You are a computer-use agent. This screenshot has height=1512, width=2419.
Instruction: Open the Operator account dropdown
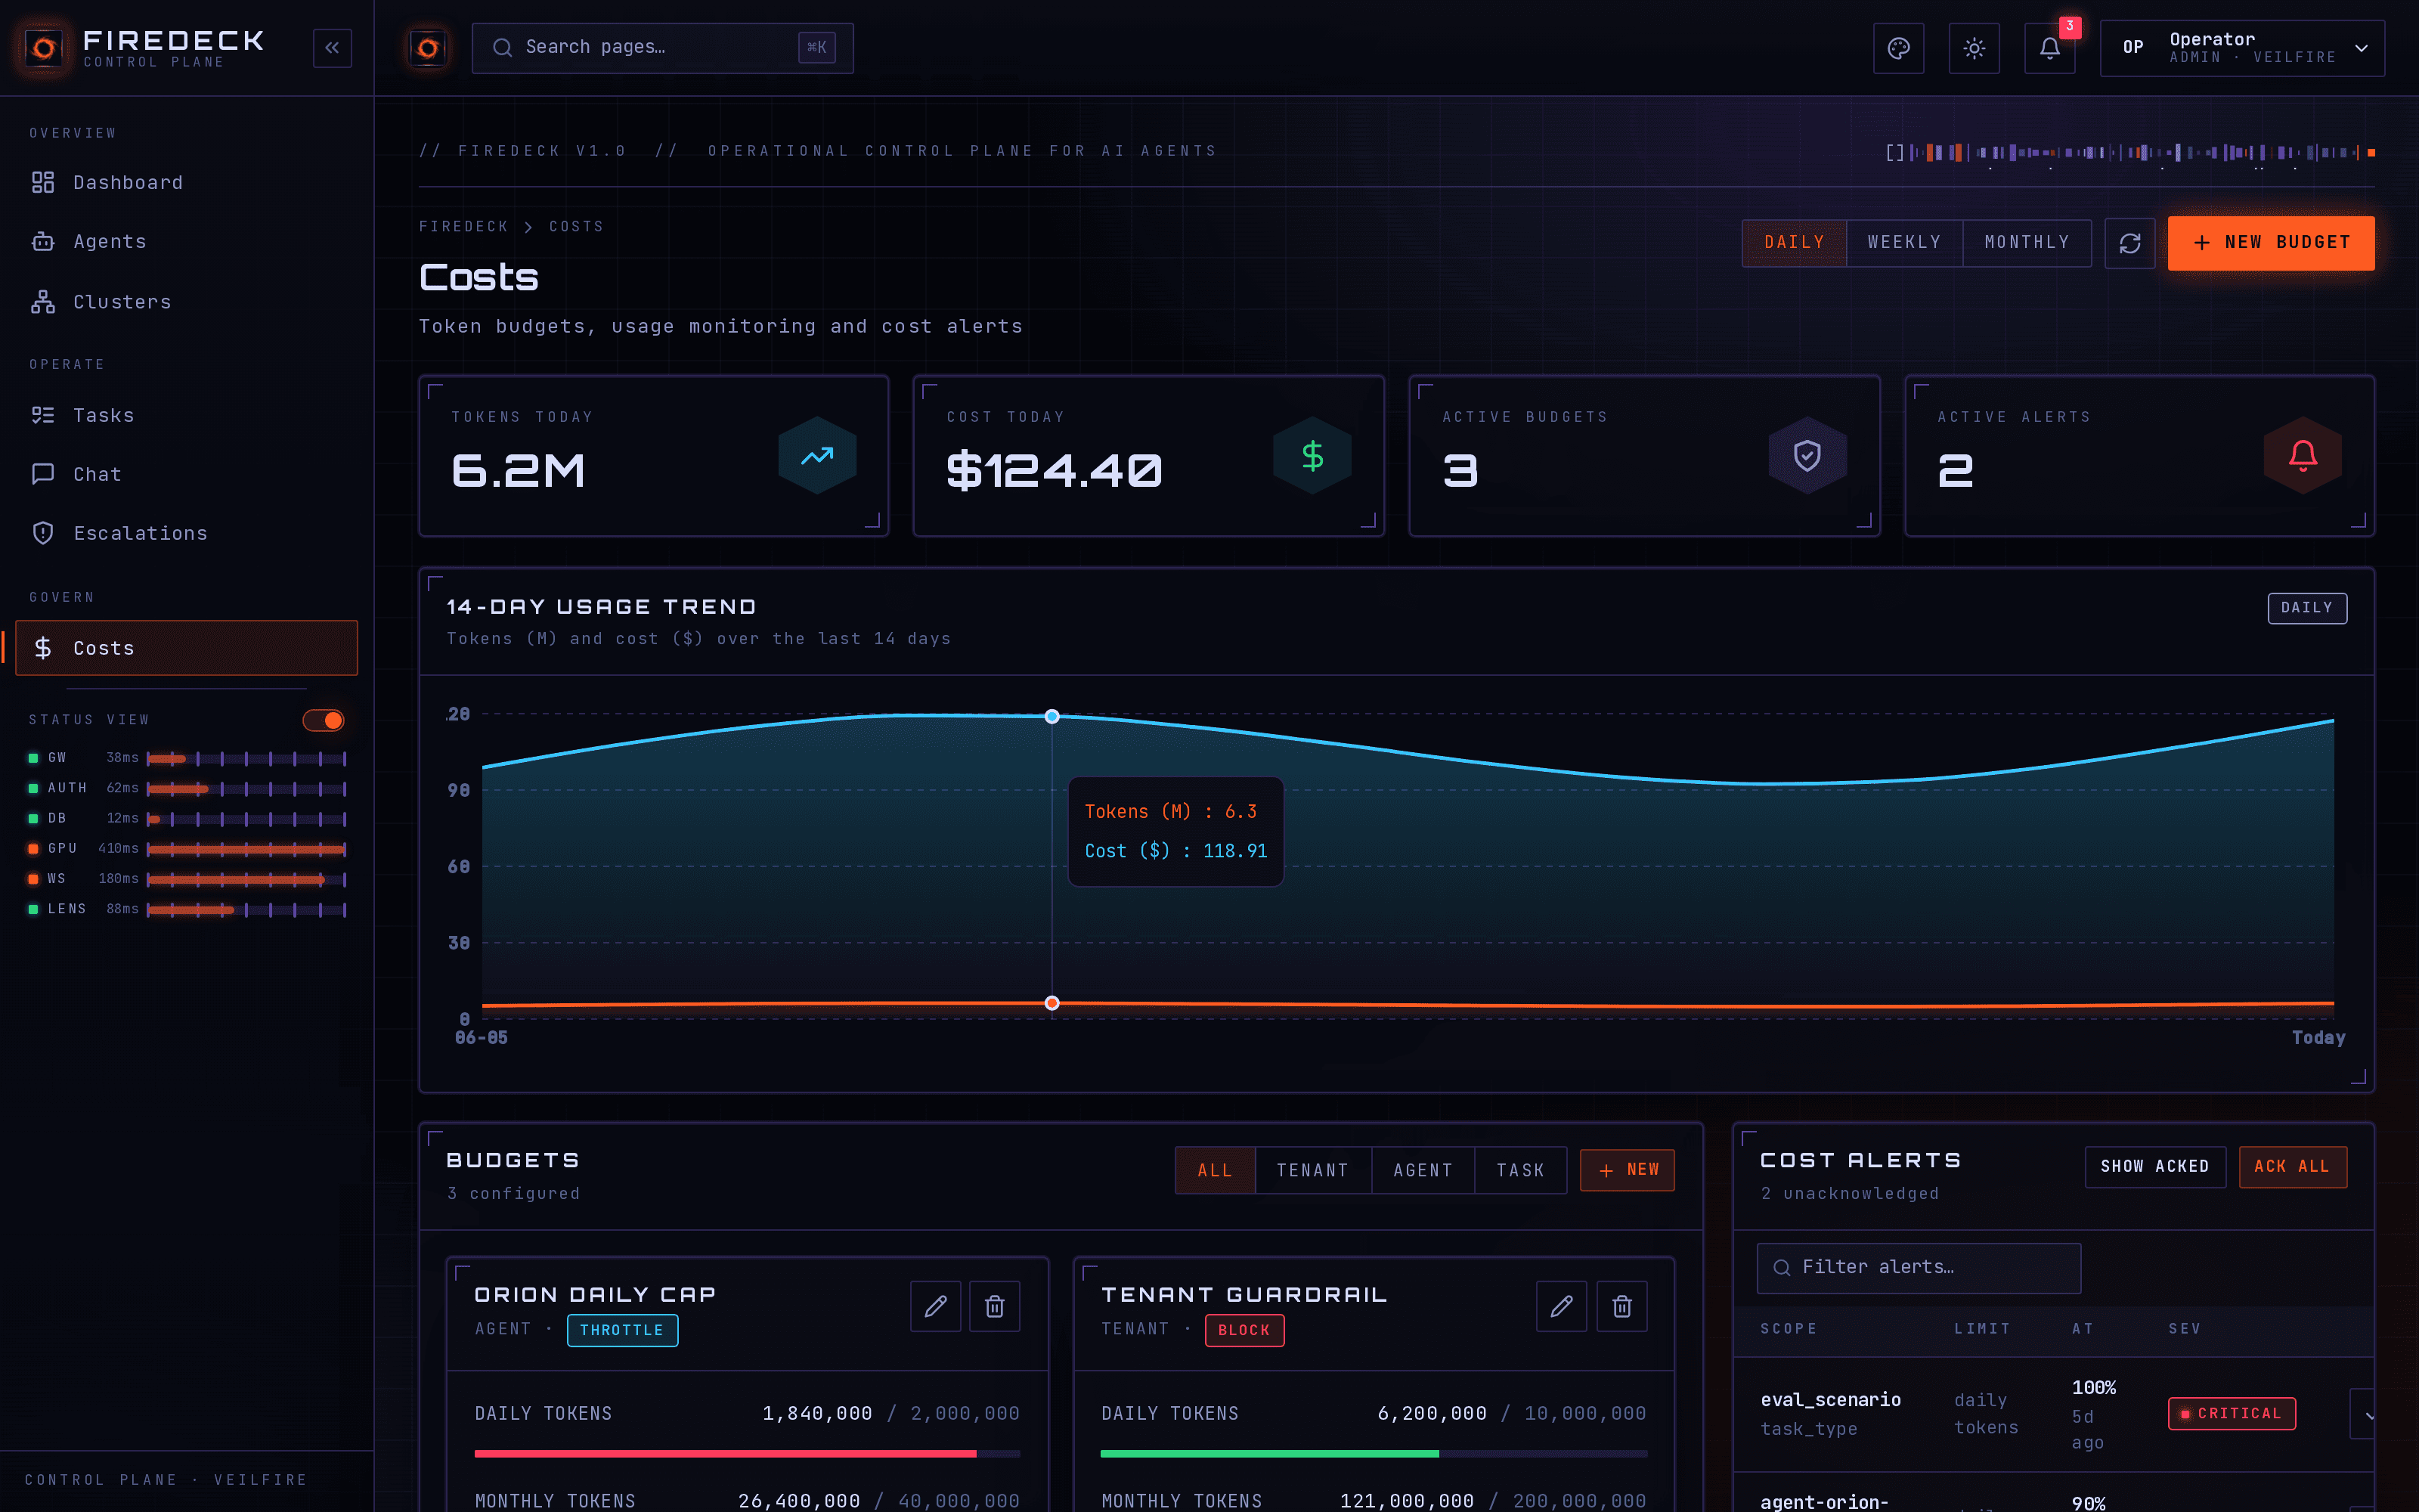2242,48
